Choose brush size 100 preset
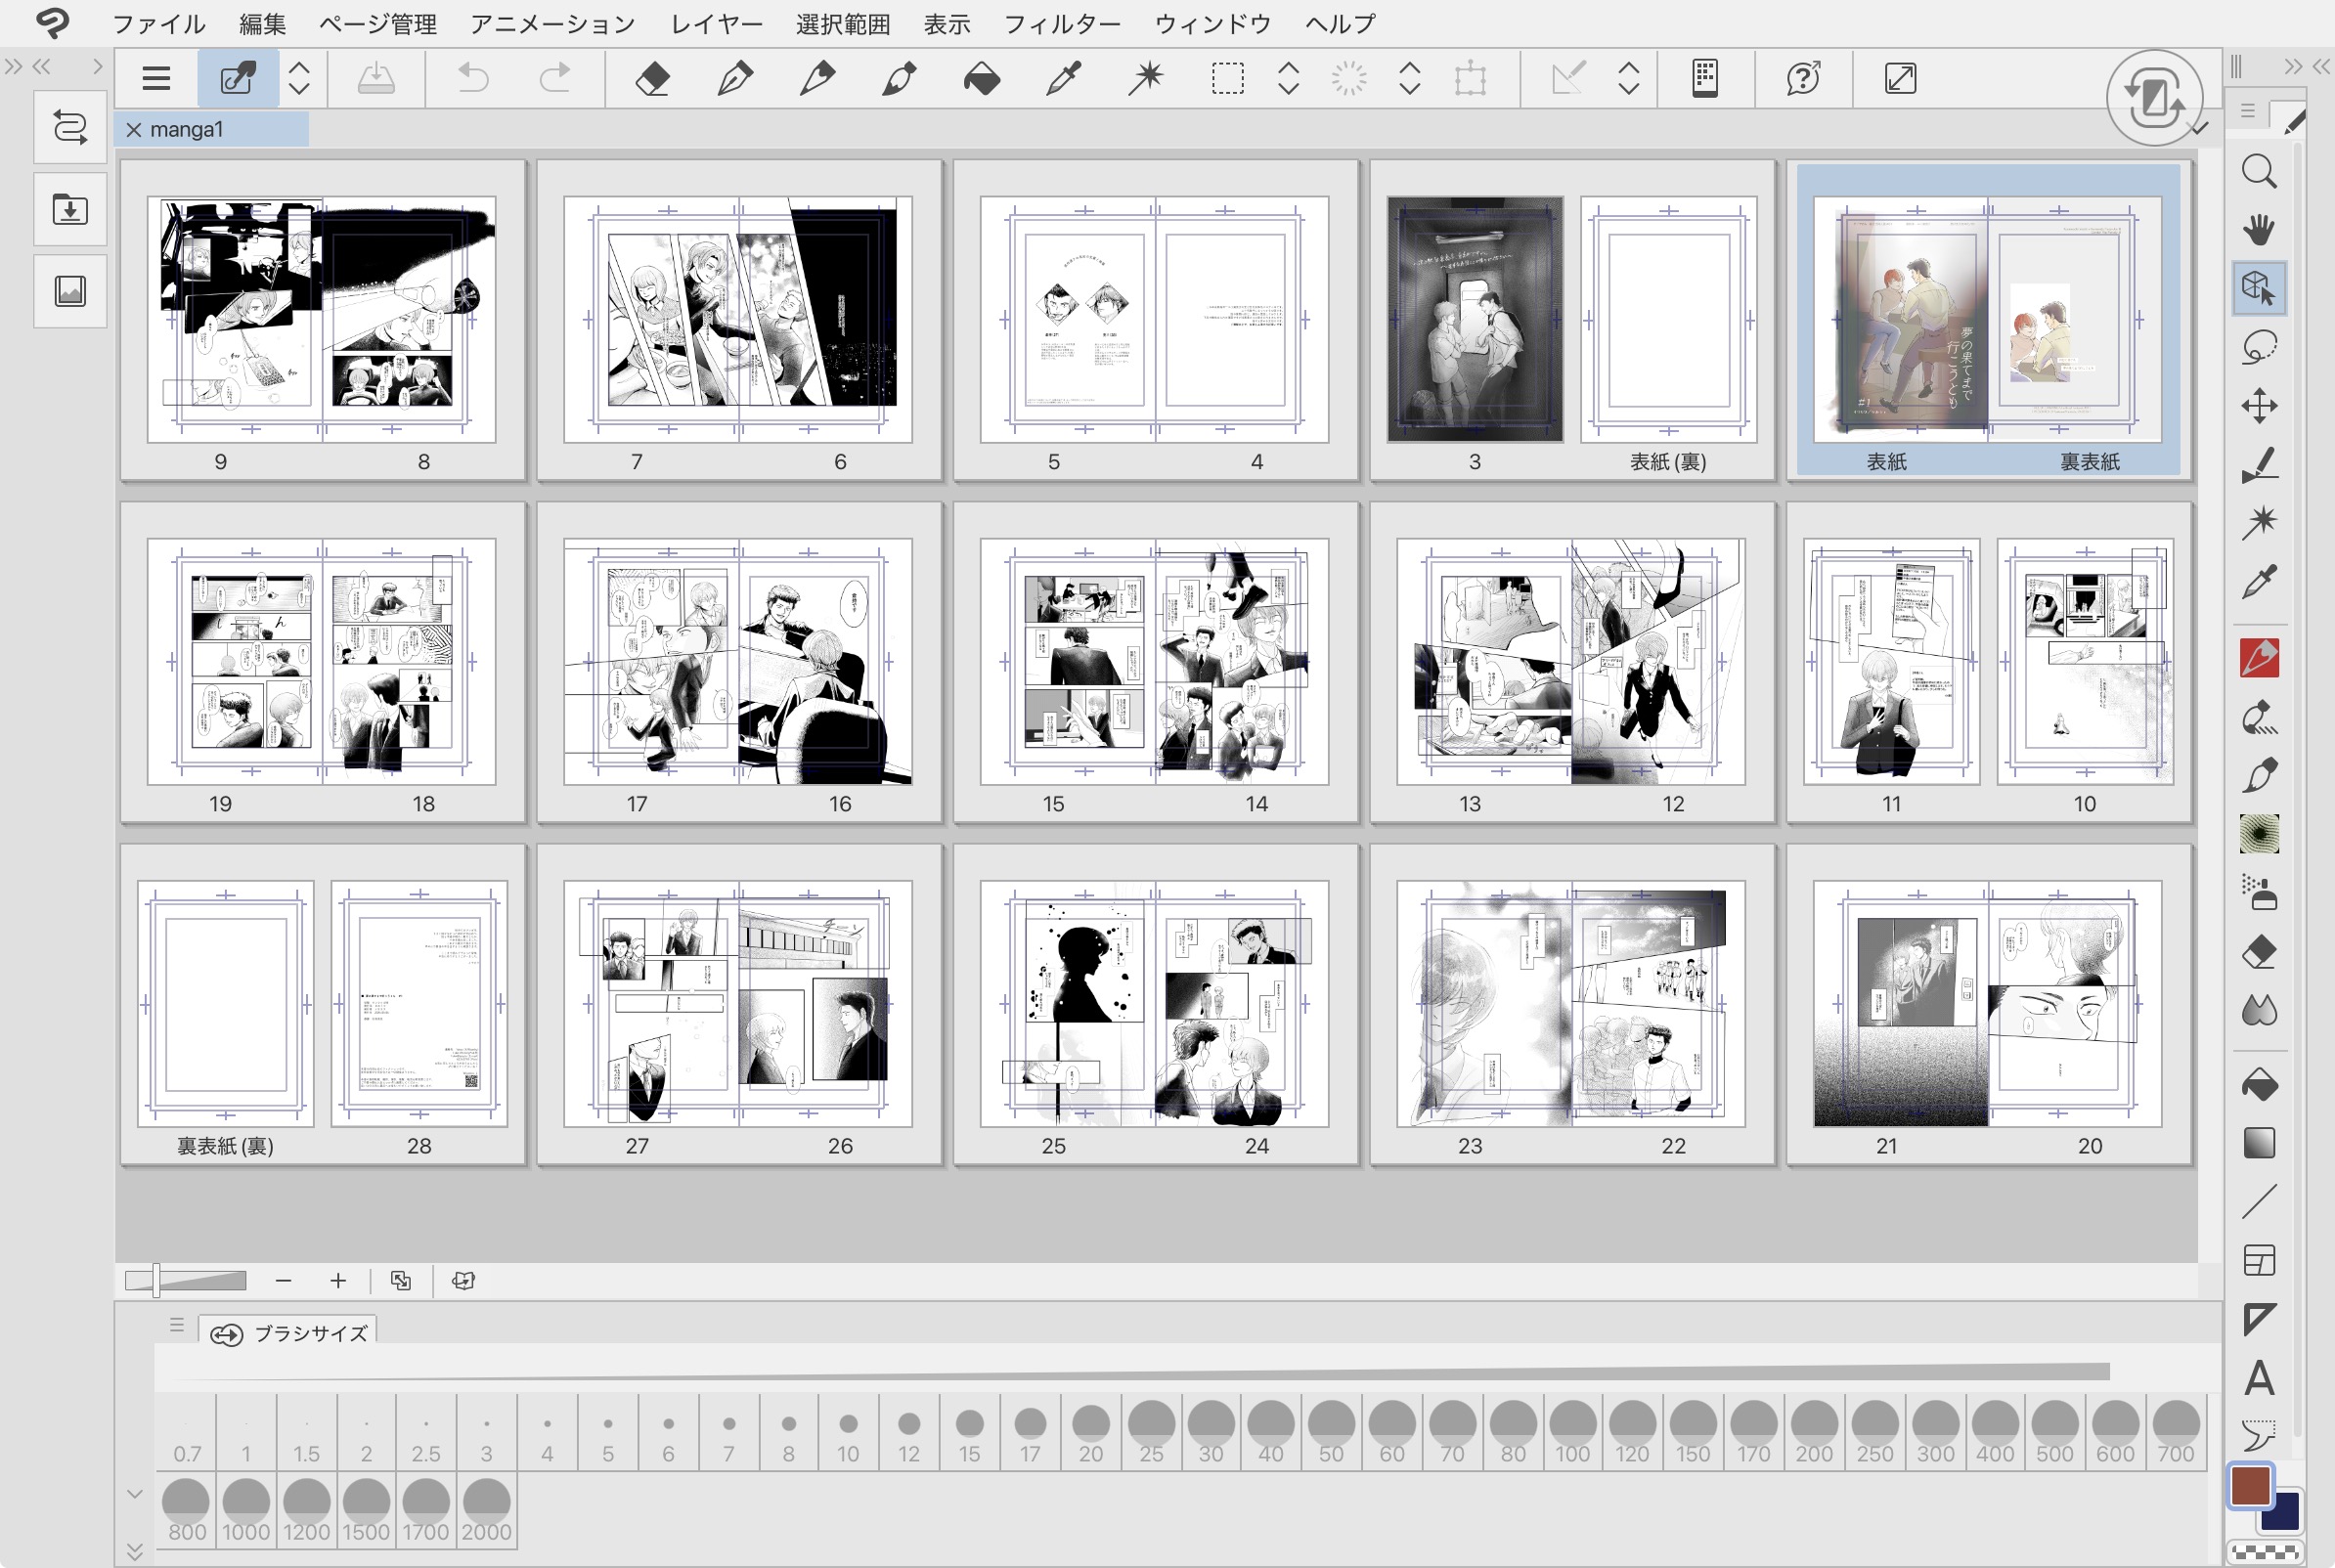Screen dimensions: 2335x1568 [x=1572, y=1432]
